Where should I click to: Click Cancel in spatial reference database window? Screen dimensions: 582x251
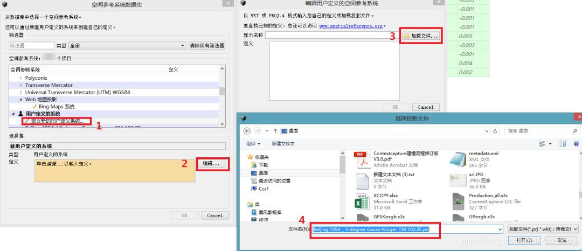[215, 215]
